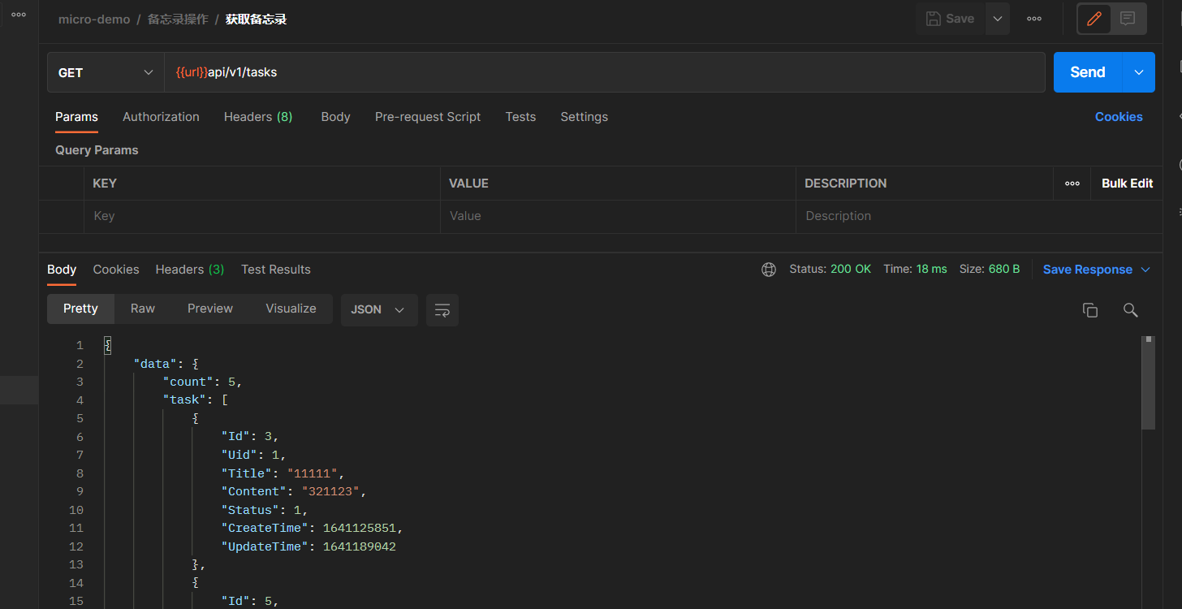Click the Status 200 OK text
This screenshot has width=1182, height=609.
click(830, 270)
